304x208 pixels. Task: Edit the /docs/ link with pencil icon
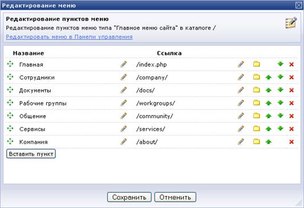click(x=241, y=90)
